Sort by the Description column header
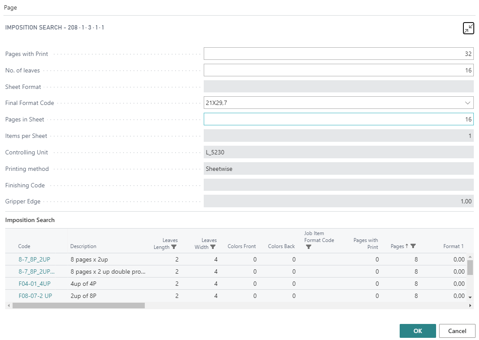Screen dimensions: 479x340 [x=83, y=246]
